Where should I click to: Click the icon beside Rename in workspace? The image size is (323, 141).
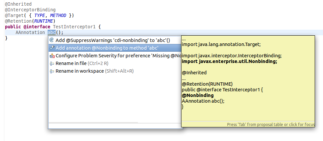click(52, 71)
